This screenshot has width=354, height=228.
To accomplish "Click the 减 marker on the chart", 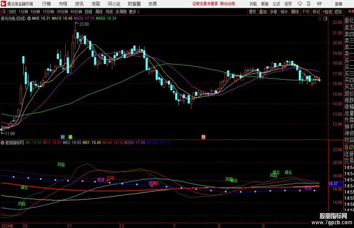I will click(70, 137).
